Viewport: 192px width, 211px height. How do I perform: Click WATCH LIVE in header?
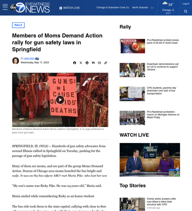tap(71, 8)
